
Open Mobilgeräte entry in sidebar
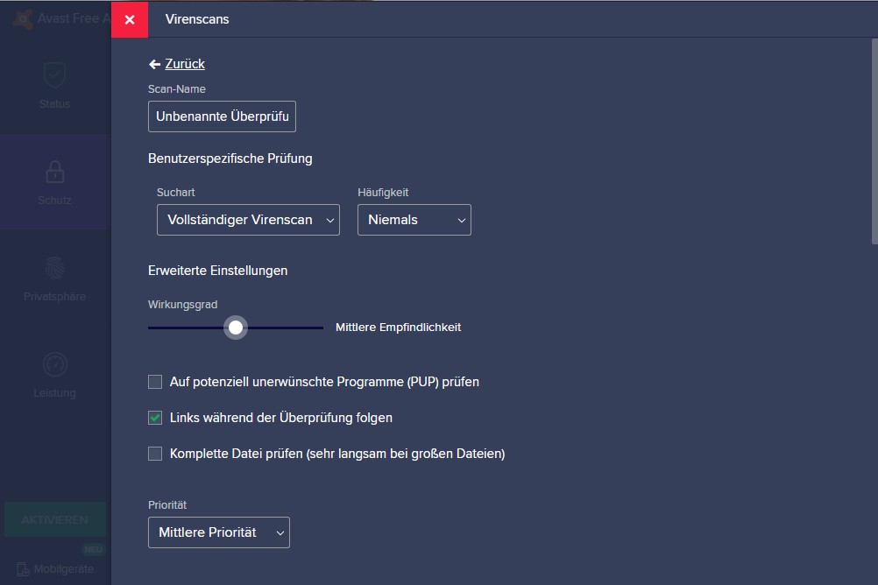pyautogui.click(x=55, y=569)
